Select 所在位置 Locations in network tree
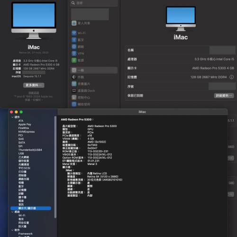 pos(24,223)
